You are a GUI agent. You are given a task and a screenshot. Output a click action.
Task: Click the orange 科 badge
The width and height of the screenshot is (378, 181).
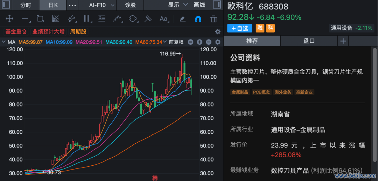(x=270, y=28)
